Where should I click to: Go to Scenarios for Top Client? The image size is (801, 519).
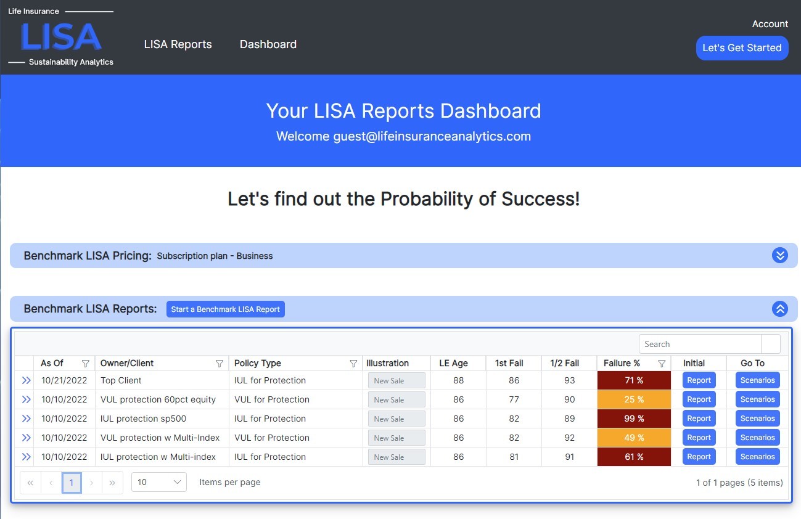point(758,380)
